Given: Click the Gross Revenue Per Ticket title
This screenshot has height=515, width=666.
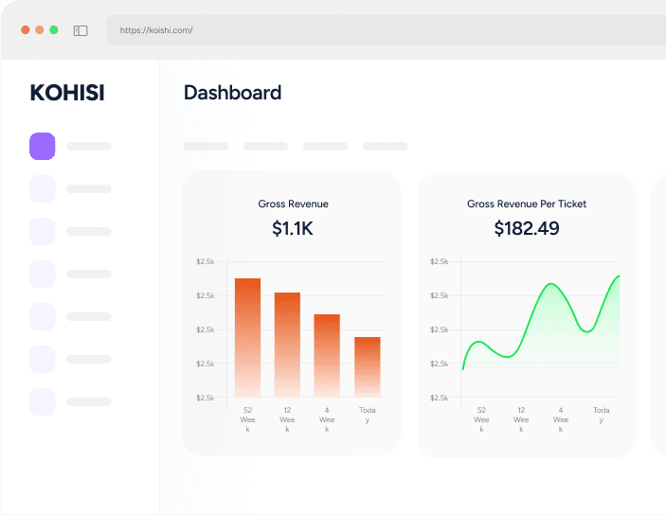Looking at the screenshot, I should (527, 204).
